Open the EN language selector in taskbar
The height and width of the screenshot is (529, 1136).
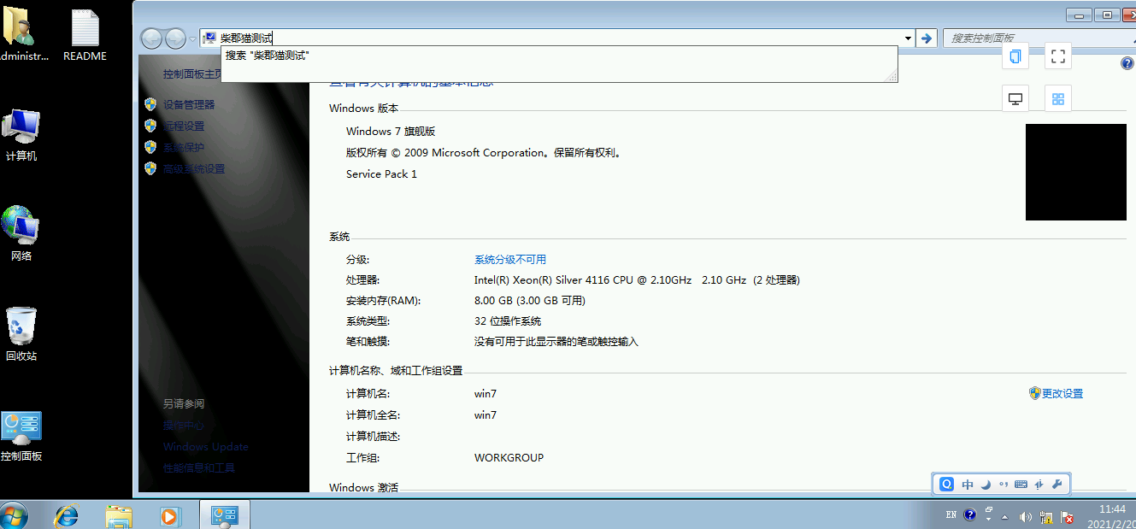coord(951,514)
